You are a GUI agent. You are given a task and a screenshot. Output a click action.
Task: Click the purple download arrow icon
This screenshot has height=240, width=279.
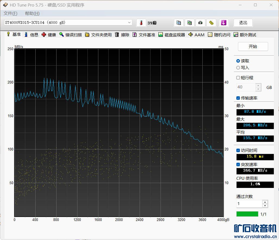pos(224,23)
